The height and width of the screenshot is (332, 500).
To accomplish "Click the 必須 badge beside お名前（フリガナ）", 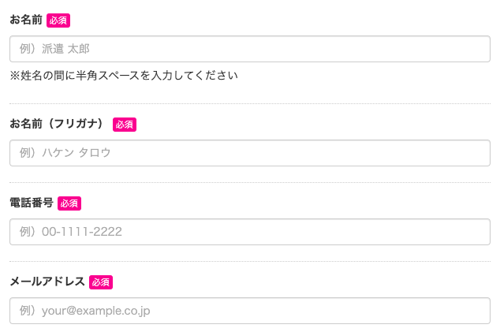I will [x=125, y=125].
